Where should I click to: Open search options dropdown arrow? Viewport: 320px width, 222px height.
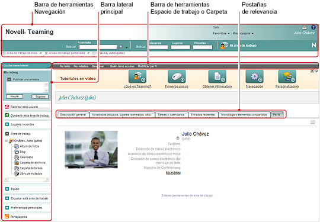tap(127, 48)
